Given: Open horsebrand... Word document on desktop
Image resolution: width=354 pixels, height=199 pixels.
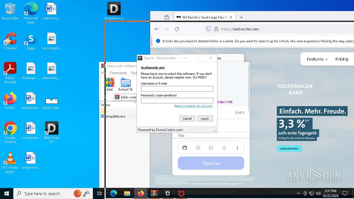Looking at the screenshot, I should click(31, 101).
